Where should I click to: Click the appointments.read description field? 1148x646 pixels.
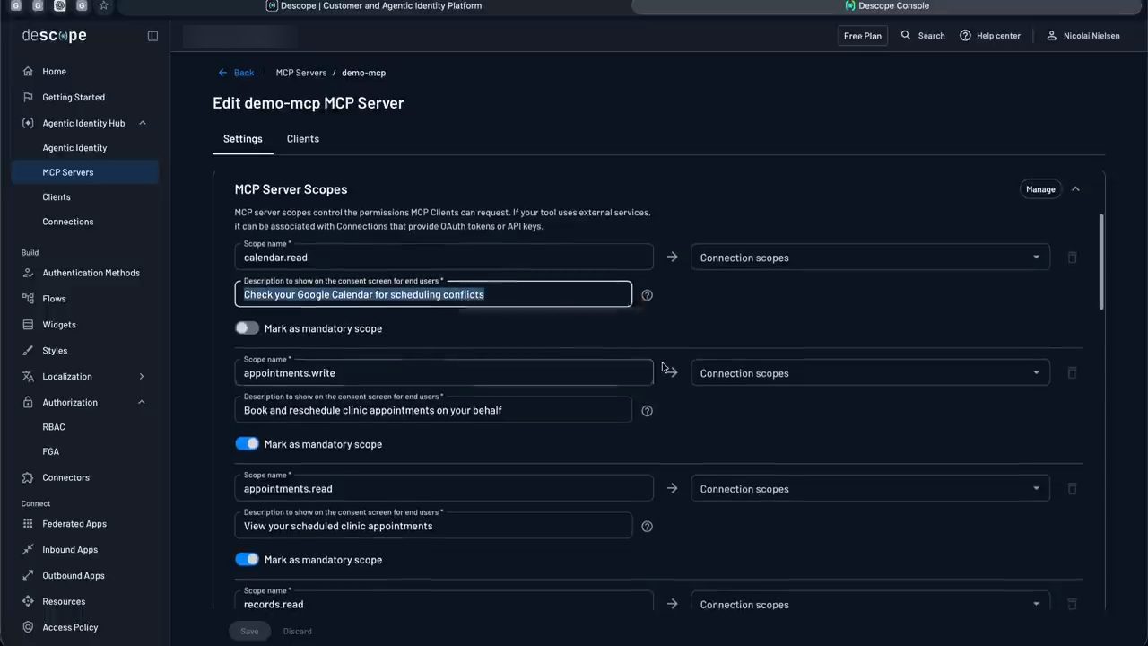click(433, 526)
